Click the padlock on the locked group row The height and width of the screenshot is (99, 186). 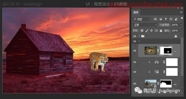[x=176, y=36]
